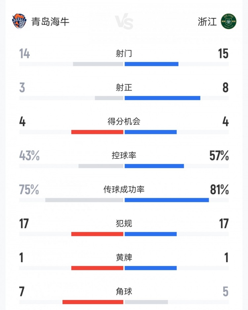Click the Qingdao Hainiu team logo
The image size is (248, 310).
[x=19, y=22]
